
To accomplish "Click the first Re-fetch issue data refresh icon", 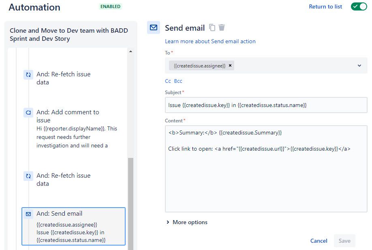I will (28, 74).
